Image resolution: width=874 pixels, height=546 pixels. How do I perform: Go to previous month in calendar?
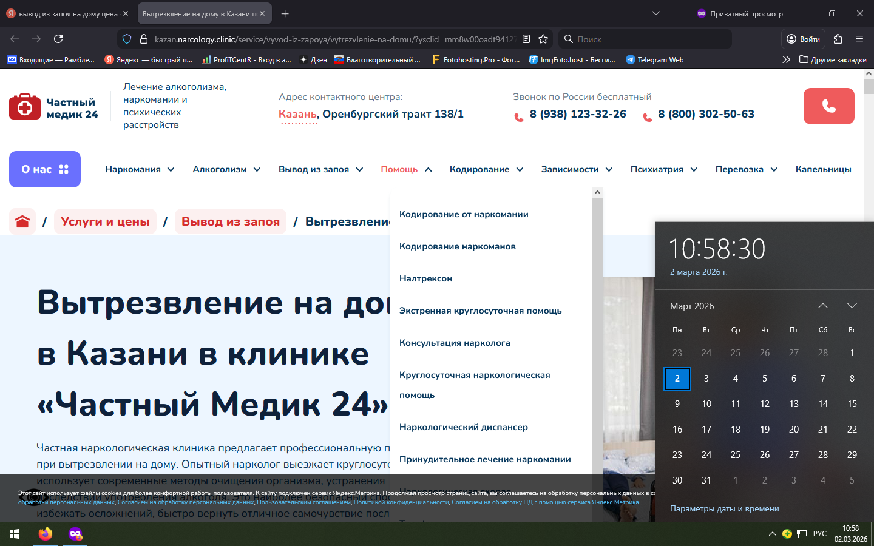[822, 306]
